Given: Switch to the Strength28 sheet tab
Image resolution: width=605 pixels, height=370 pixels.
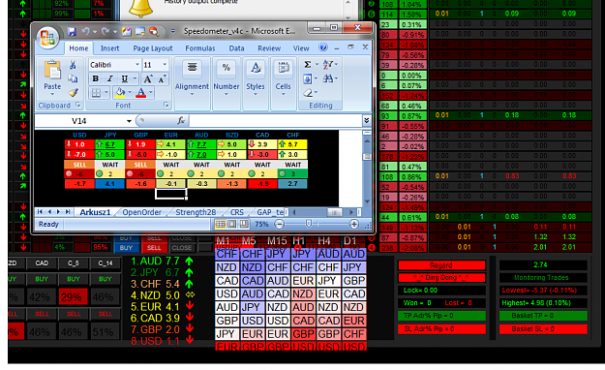Looking at the screenshot, I should click(x=196, y=212).
